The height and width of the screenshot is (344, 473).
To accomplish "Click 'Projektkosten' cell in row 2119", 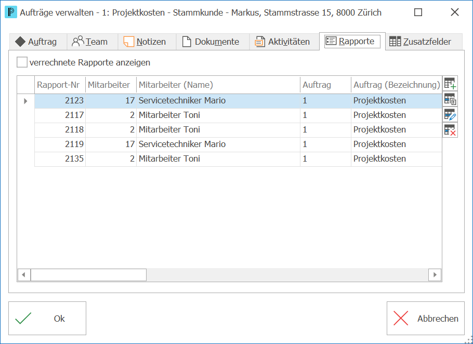I will point(397,144).
